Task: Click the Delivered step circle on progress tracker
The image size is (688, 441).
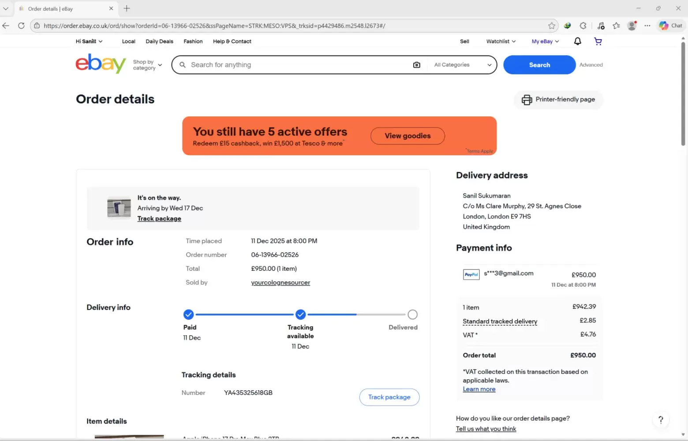Action: pos(412,314)
